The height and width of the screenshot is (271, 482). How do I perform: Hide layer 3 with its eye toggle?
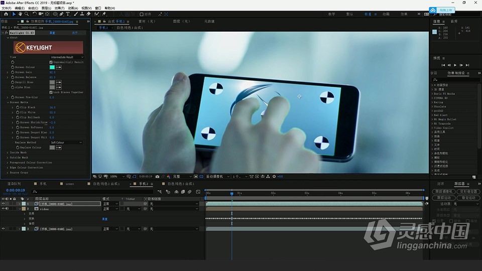3,229
